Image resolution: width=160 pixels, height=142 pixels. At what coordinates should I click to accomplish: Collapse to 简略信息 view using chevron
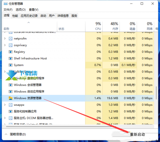pos(6,134)
